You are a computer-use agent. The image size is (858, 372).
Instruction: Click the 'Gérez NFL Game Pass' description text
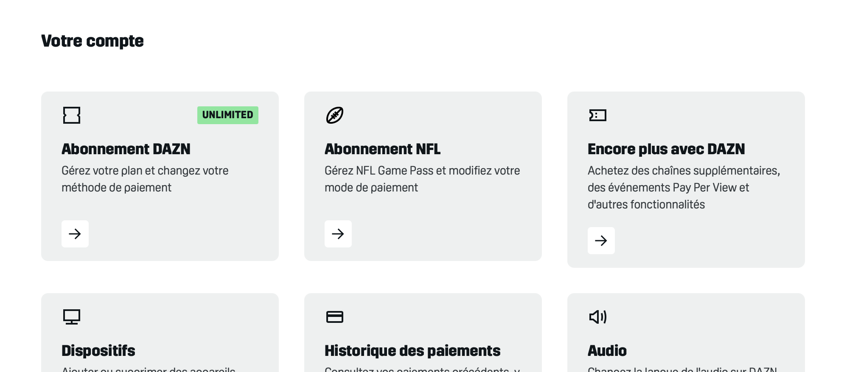(x=422, y=179)
